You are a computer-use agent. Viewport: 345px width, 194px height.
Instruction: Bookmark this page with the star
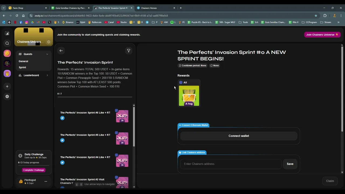pos(316,16)
